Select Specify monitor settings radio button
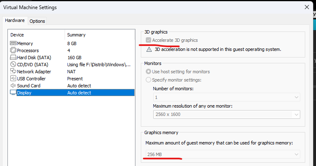Viewport: 316px width, 166px height. tap(148, 80)
